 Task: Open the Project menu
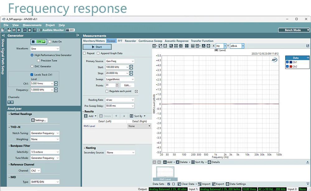coord(50,25)
